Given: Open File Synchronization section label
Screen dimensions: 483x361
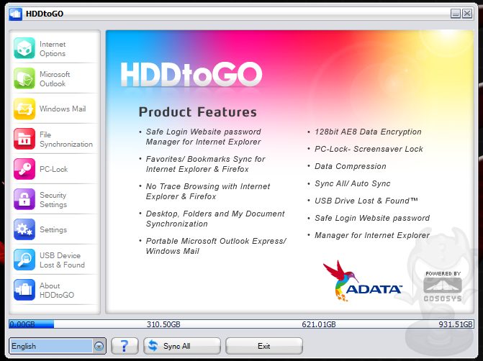Looking at the screenshot, I should 66,139.
